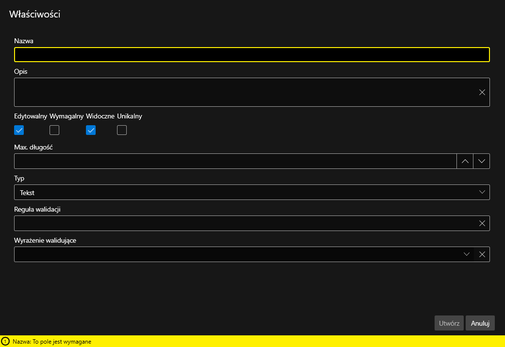The width and height of the screenshot is (505, 347).
Task: Clear the Opis field with X icon
Action: 482,92
